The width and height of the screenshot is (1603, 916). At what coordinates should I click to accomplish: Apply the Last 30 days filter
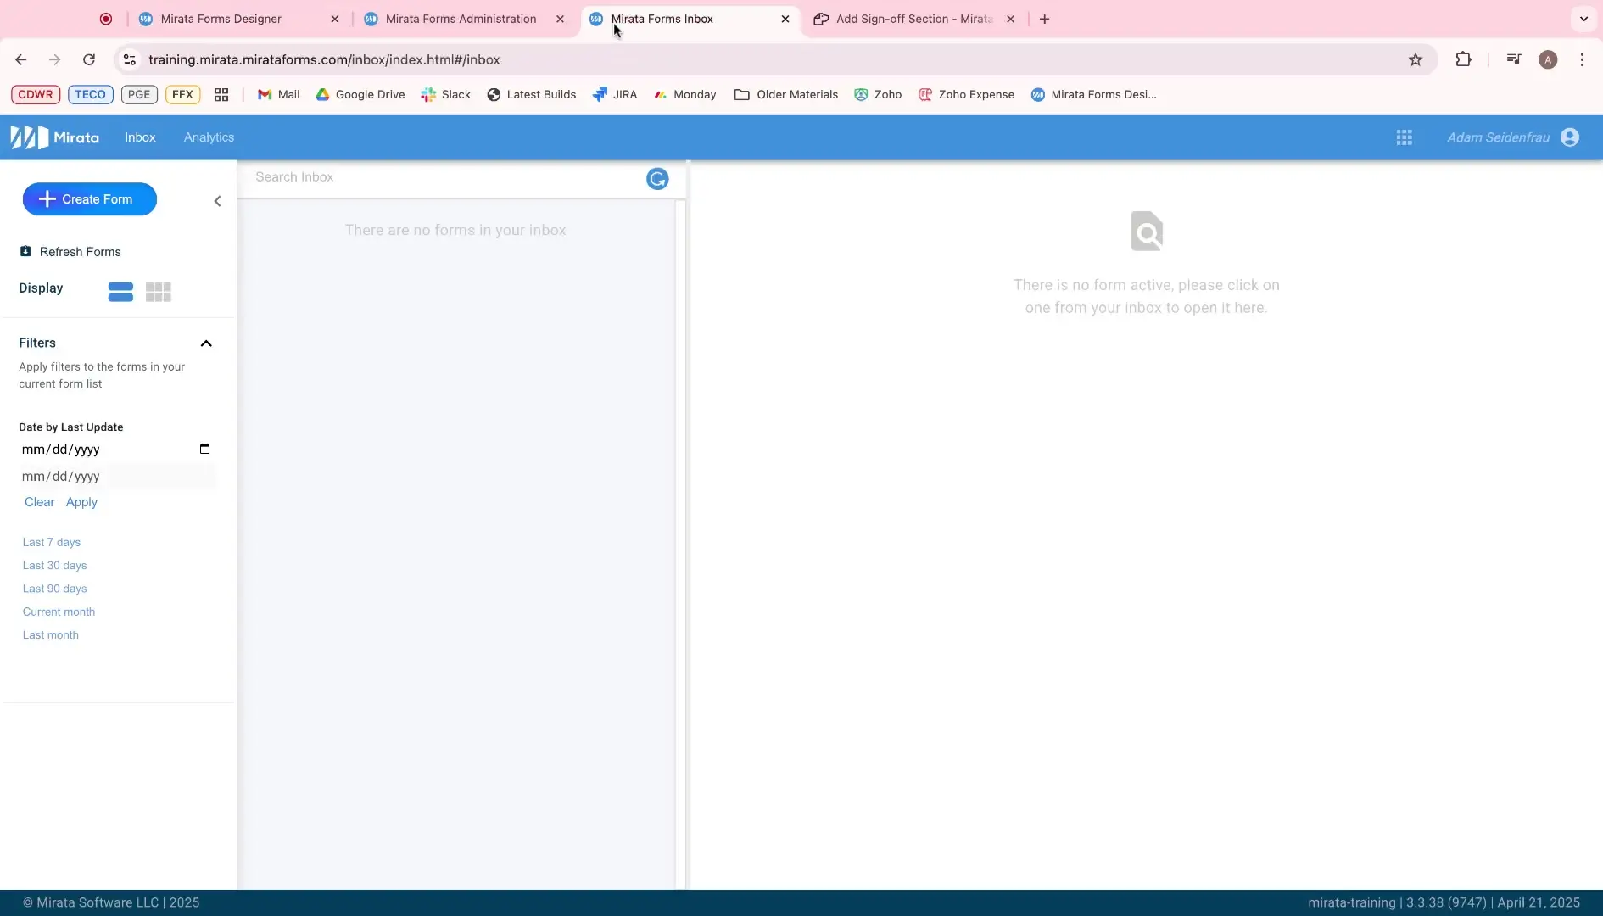click(54, 565)
